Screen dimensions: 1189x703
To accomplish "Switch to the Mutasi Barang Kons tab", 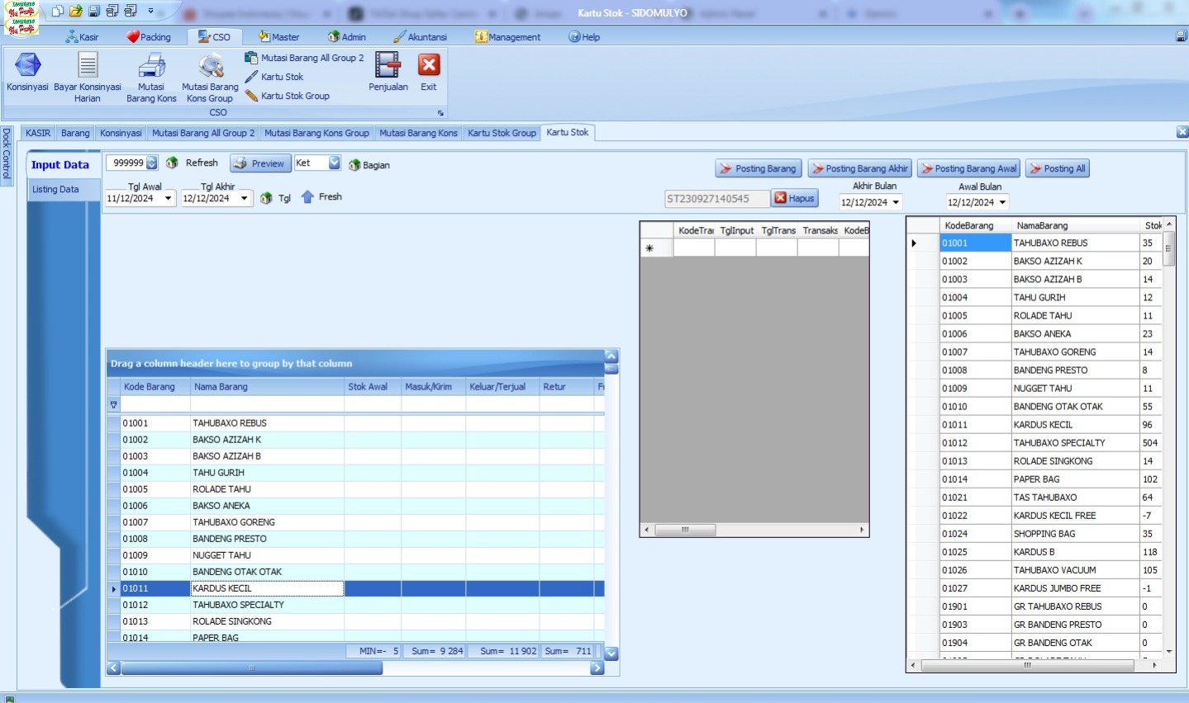I will coord(418,133).
